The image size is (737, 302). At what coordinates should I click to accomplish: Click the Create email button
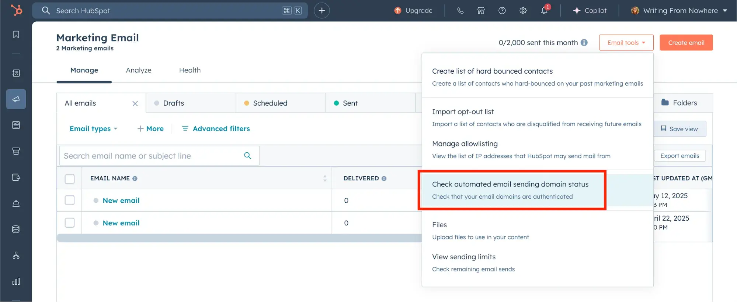pos(686,43)
